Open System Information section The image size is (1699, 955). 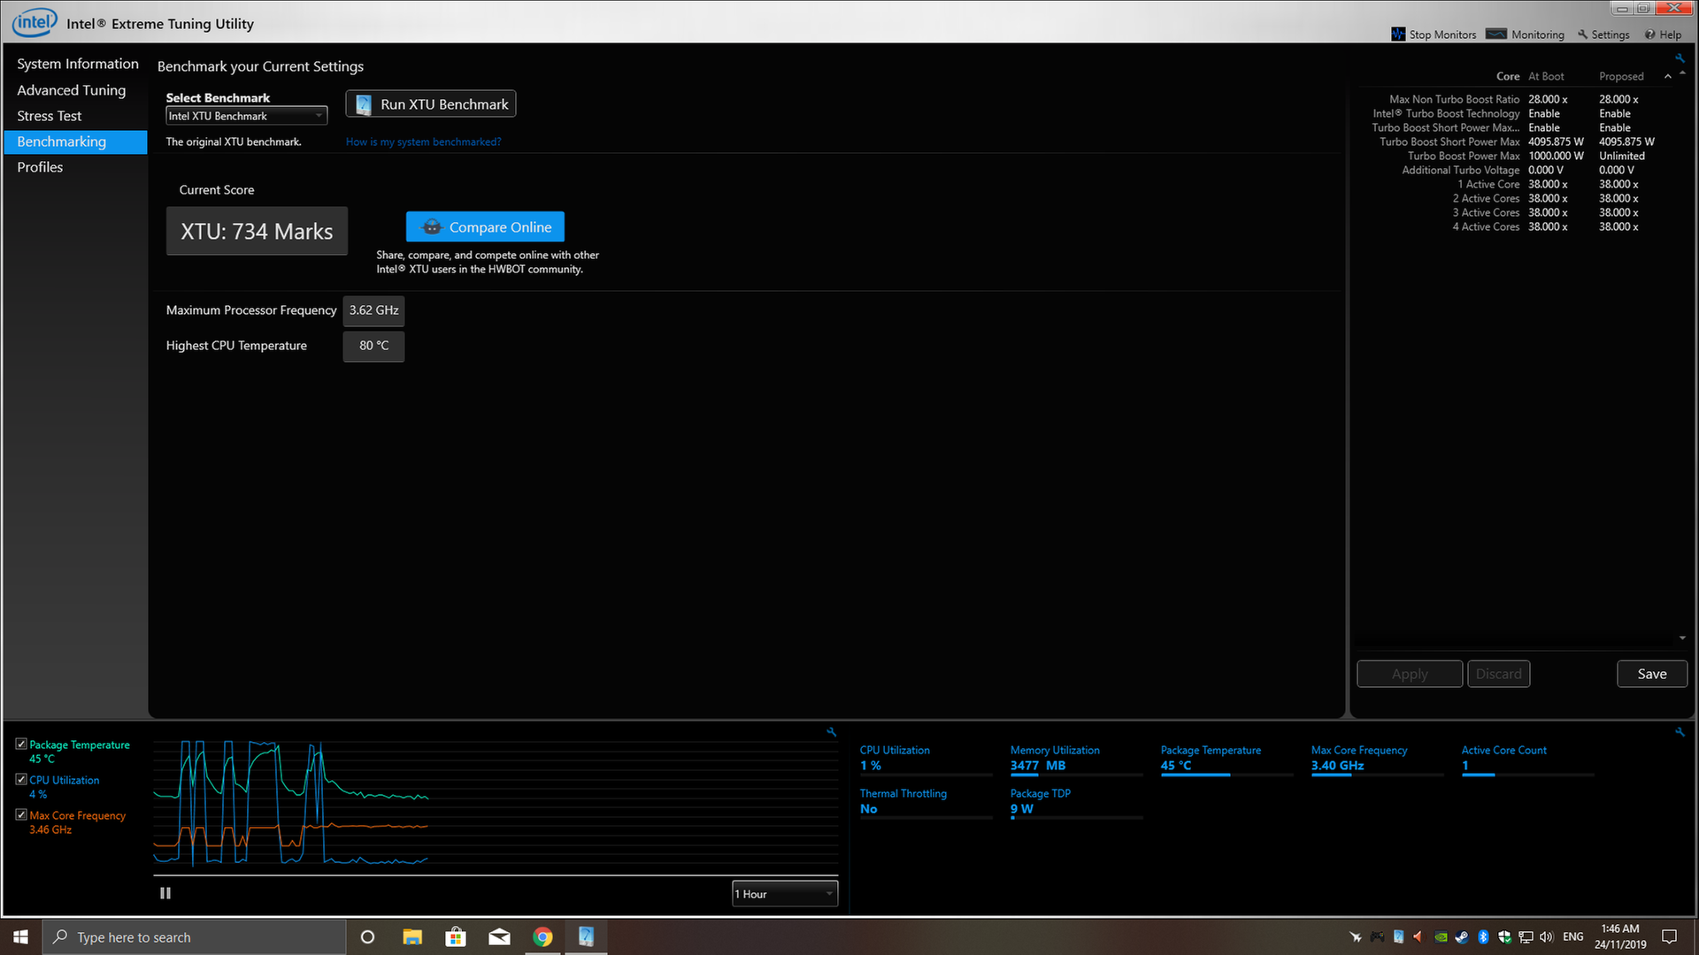[x=78, y=64]
